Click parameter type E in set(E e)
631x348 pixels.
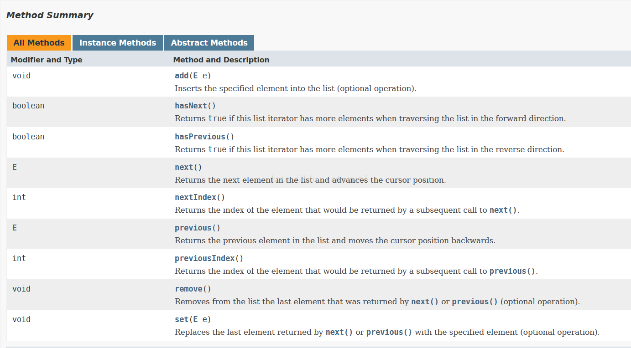click(196, 319)
